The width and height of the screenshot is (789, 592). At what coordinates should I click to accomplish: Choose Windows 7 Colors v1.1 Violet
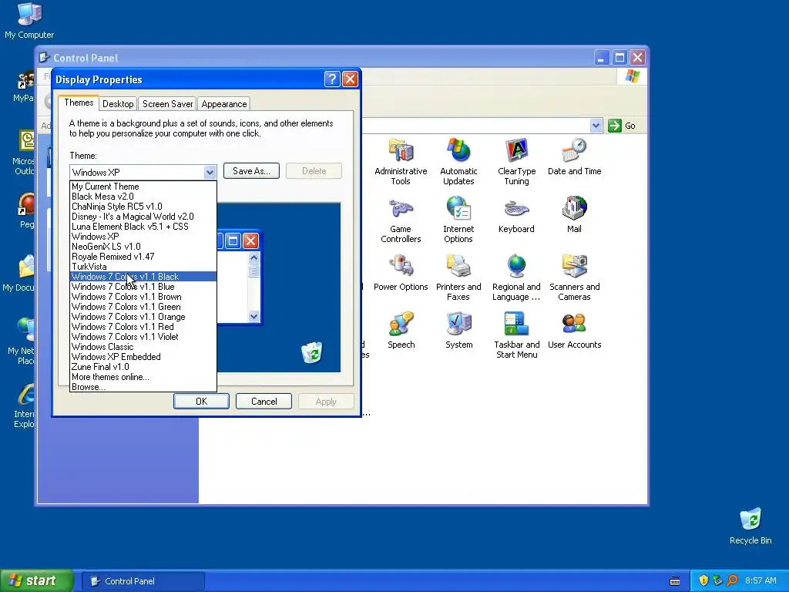[x=143, y=337]
